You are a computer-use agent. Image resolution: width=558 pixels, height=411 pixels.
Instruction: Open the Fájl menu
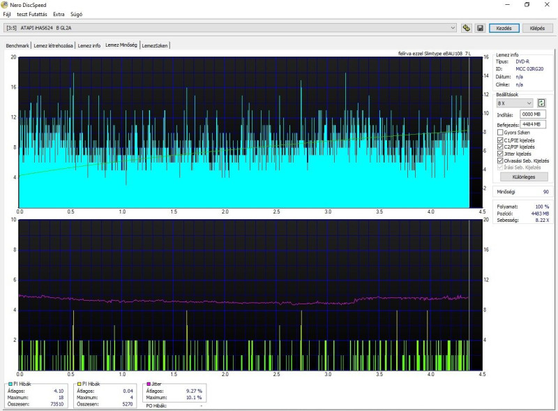(x=7, y=14)
